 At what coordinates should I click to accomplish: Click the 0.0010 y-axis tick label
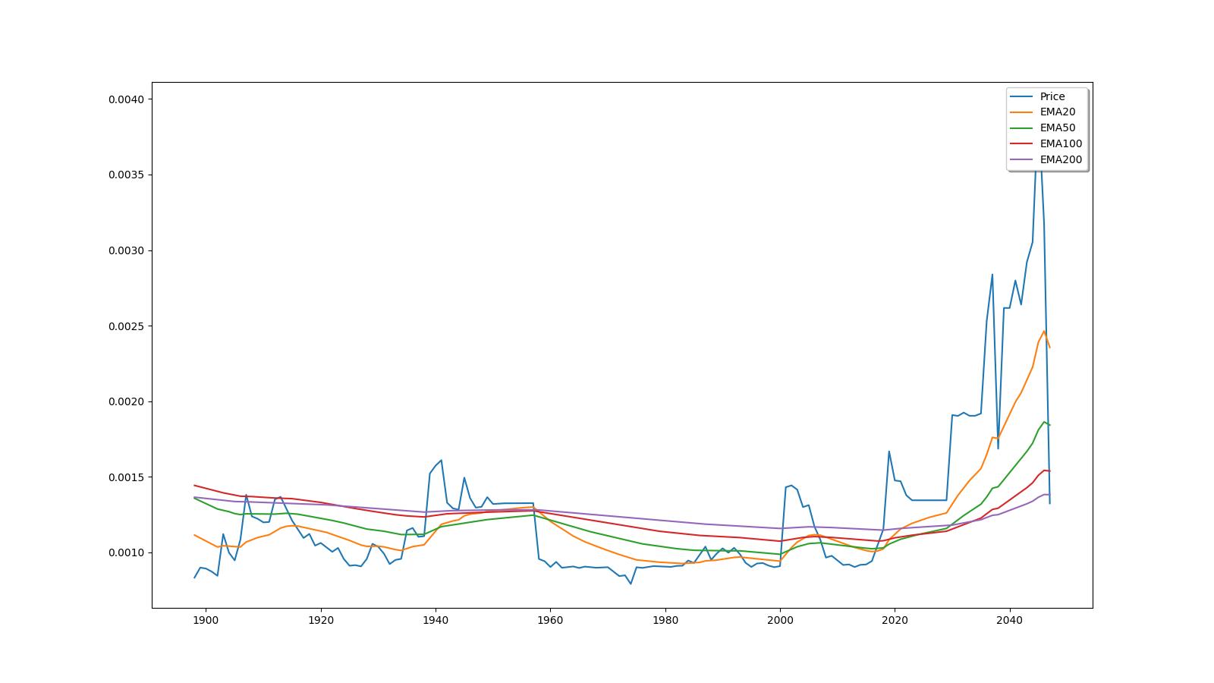(x=127, y=552)
